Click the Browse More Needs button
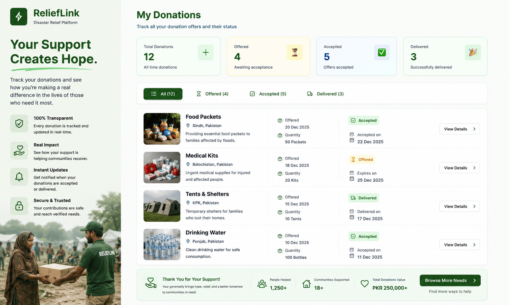 point(450,281)
